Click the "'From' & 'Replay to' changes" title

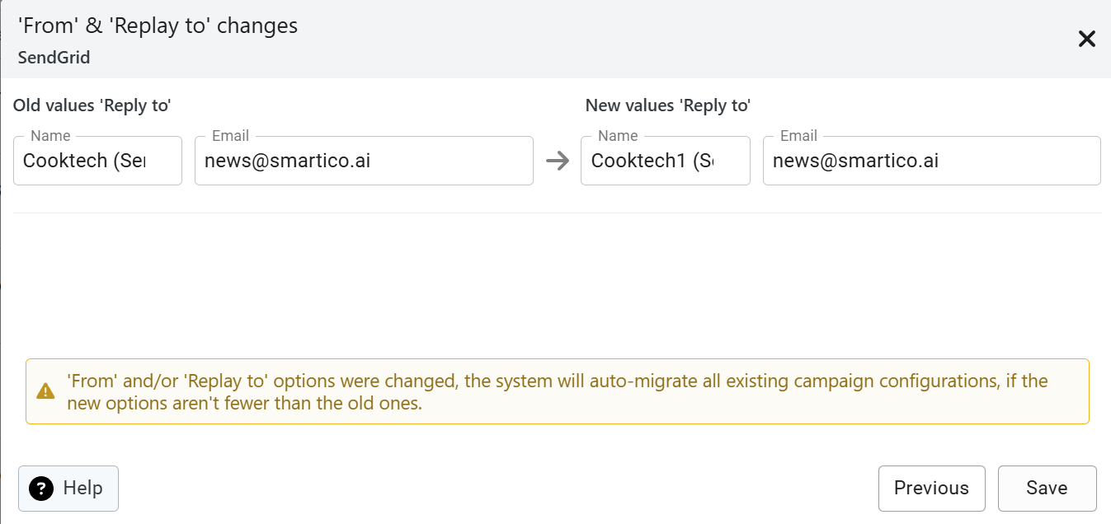[x=158, y=26]
